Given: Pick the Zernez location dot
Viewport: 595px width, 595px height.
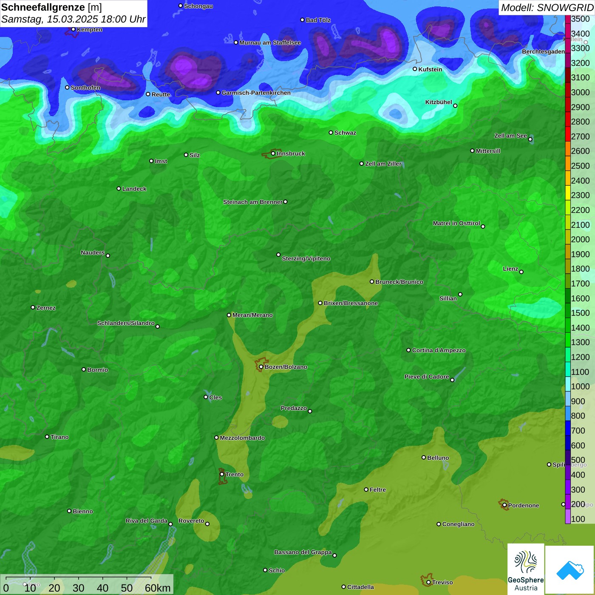Looking at the screenshot, I should click(33, 307).
